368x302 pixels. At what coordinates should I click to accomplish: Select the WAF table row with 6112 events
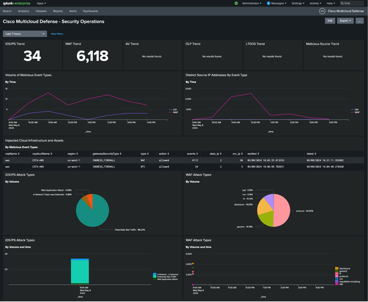(183, 160)
